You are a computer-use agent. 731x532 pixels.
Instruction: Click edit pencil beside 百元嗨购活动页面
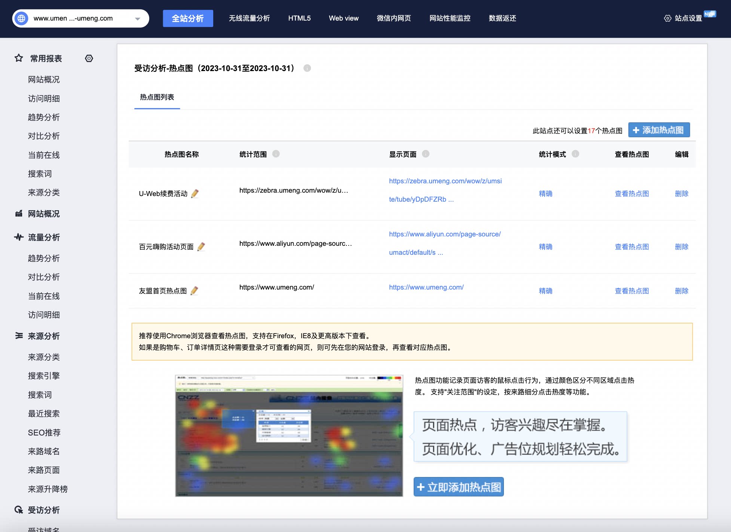point(201,247)
